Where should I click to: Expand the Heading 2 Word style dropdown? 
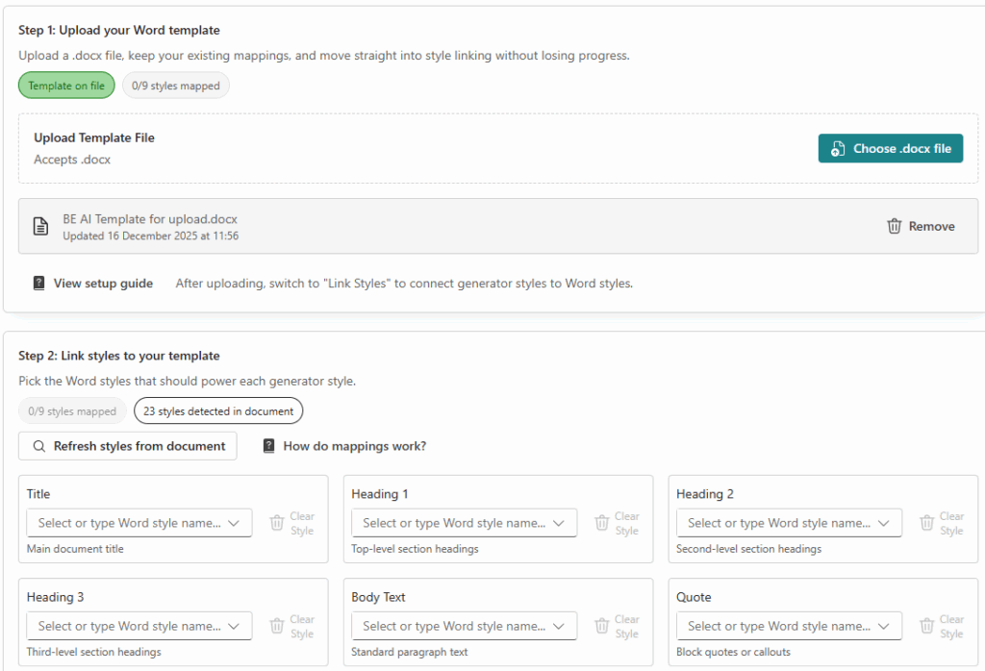click(885, 523)
